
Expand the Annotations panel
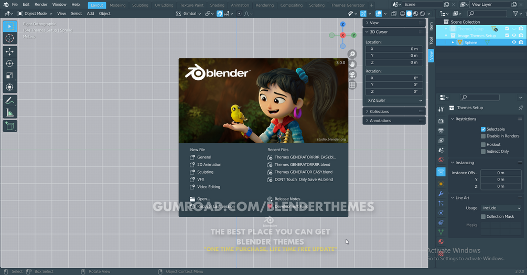[394, 121]
